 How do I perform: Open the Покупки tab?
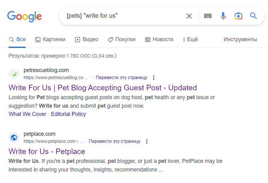(121, 39)
